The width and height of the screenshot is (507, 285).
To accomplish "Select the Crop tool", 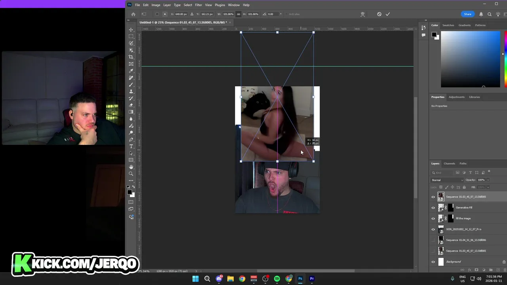I will [131, 57].
